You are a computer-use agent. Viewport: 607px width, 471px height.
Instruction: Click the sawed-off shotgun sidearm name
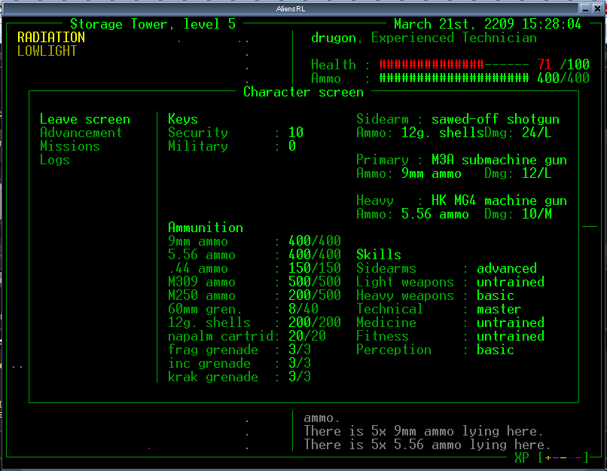click(496, 119)
